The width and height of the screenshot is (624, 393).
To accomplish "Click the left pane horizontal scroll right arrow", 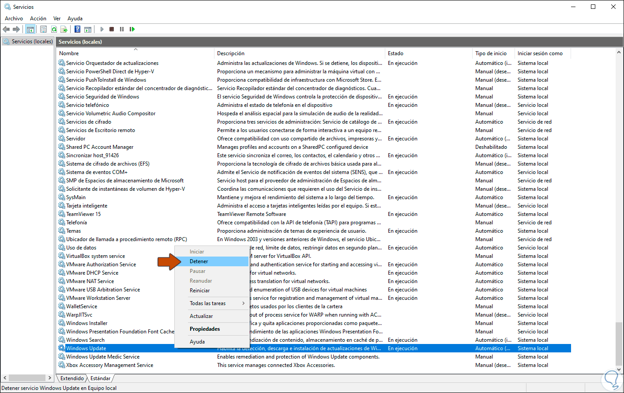I will point(50,378).
